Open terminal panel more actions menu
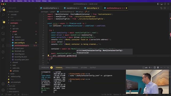 (161, 67)
